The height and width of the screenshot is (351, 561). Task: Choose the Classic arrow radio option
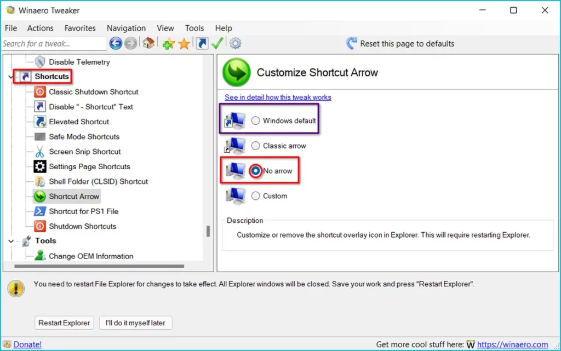[256, 146]
